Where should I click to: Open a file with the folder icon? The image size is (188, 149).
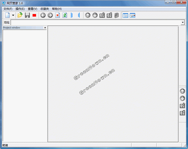click(20, 15)
